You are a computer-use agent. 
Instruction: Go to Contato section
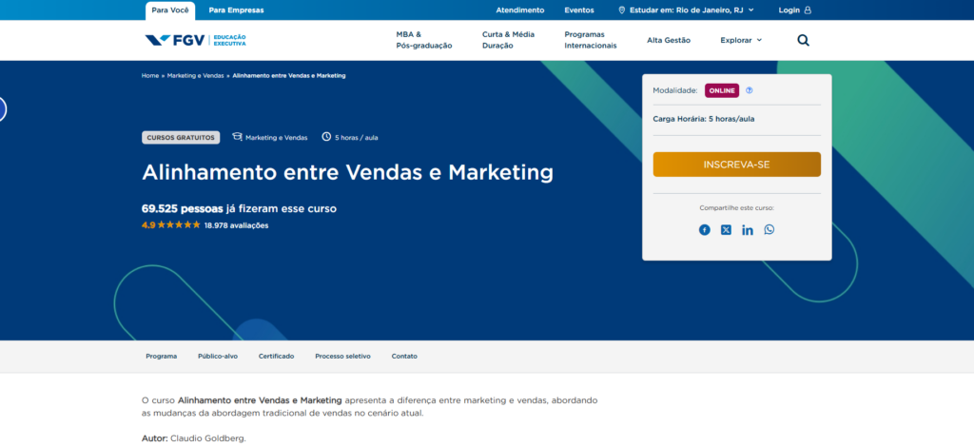pyautogui.click(x=404, y=357)
